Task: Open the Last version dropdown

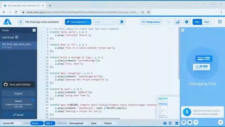Action: [x=105, y=22]
